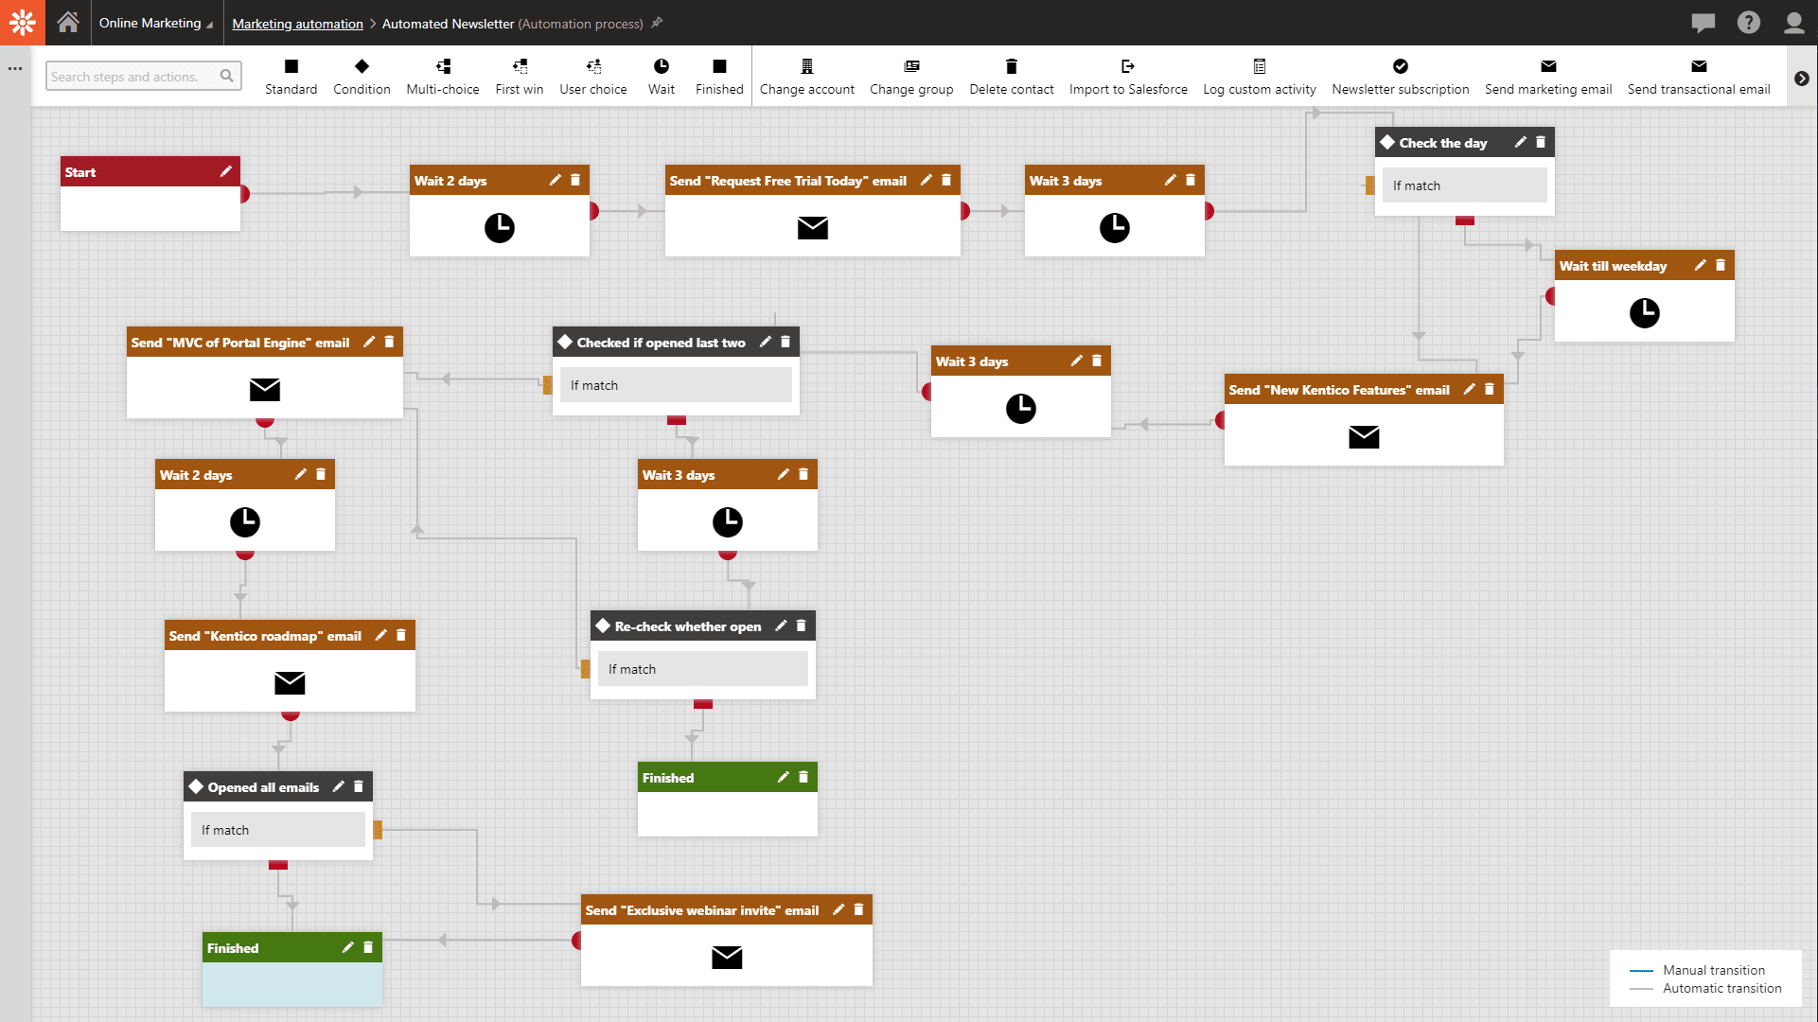Delete the "MVC of Portal Engine" email step
This screenshot has height=1022, width=1818.
pyautogui.click(x=389, y=342)
